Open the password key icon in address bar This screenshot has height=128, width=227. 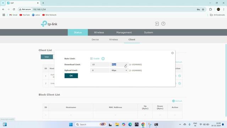[198, 10]
